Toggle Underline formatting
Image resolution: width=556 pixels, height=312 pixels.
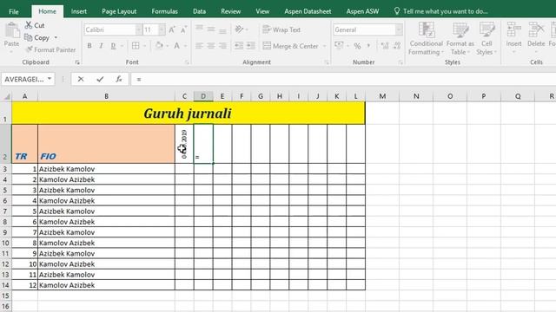(113, 46)
